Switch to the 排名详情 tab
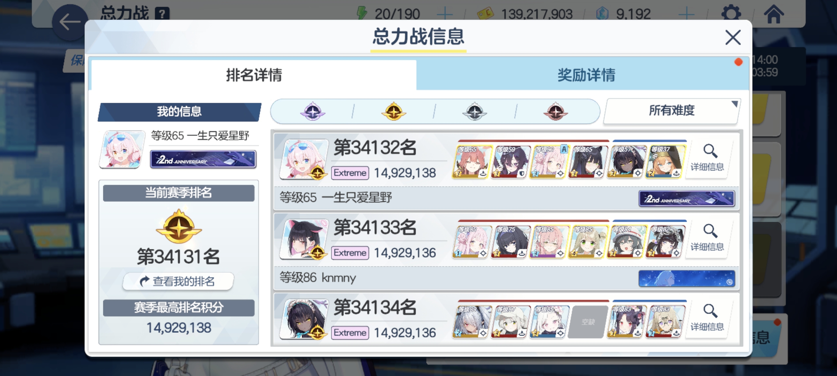Screen dimensions: 837x376 click(254, 75)
